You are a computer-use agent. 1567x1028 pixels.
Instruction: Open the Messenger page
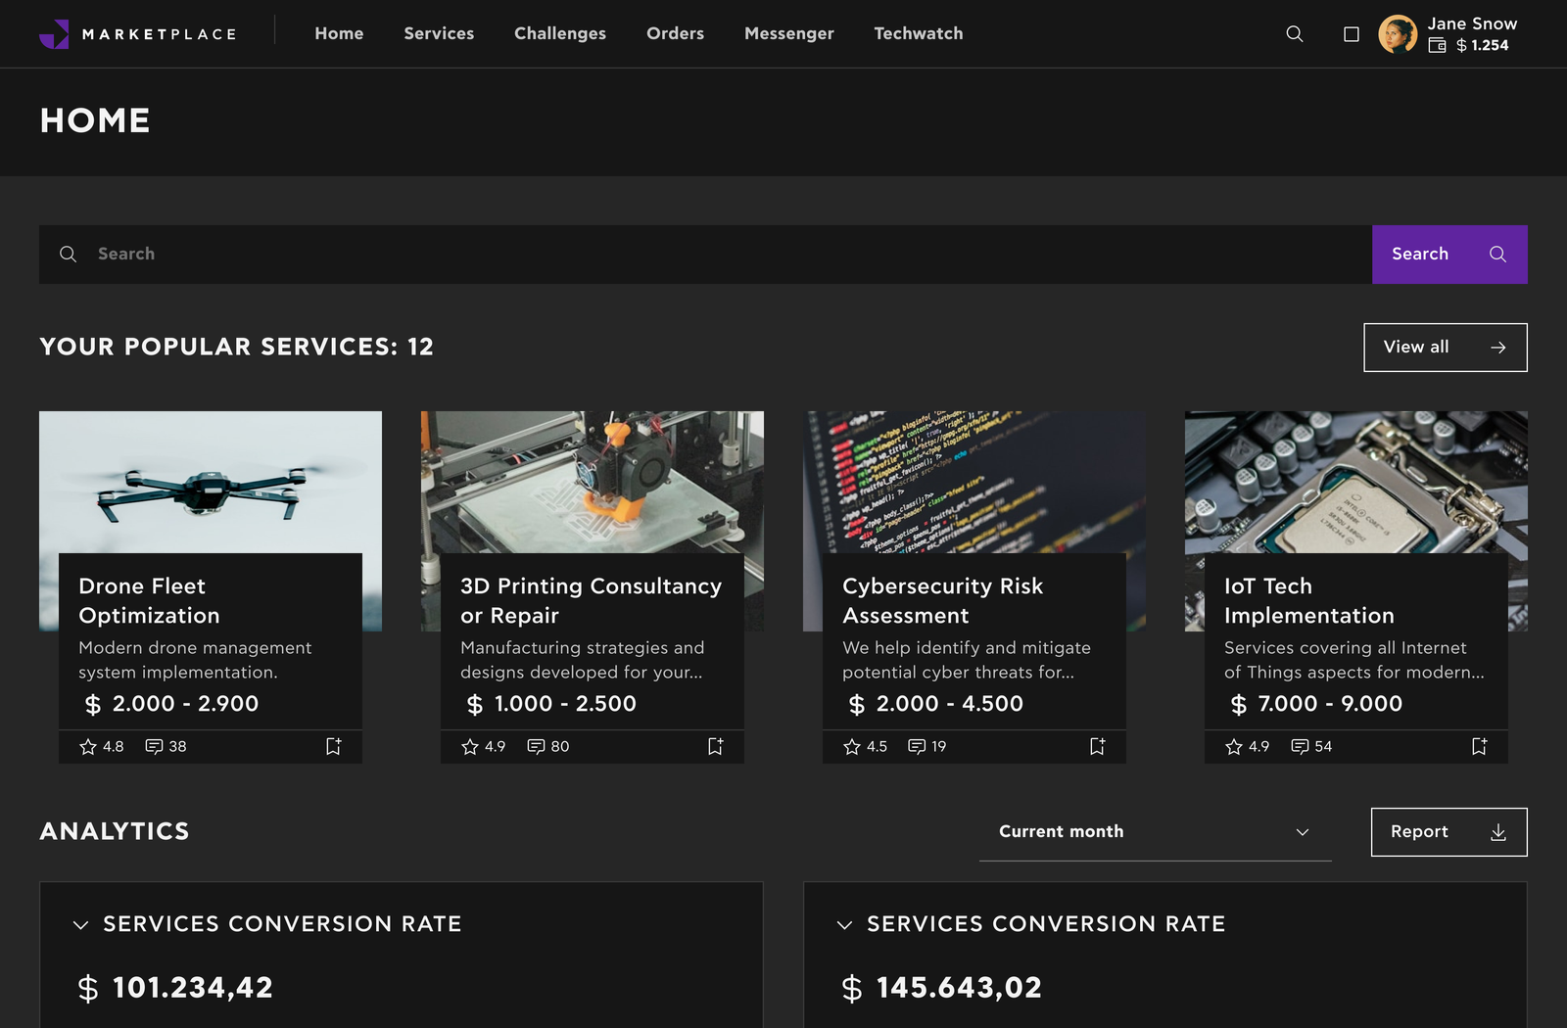pyautogui.click(x=788, y=33)
